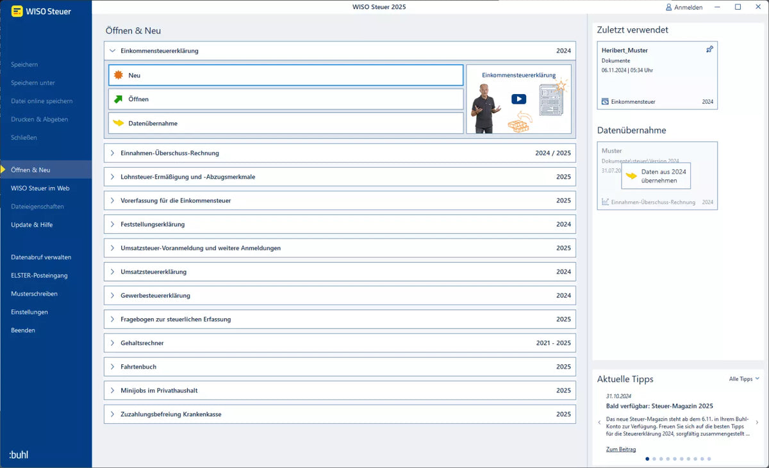Click the green arrow icon beside Öffnen
Viewport: 769px width, 468px height.
click(118, 99)
